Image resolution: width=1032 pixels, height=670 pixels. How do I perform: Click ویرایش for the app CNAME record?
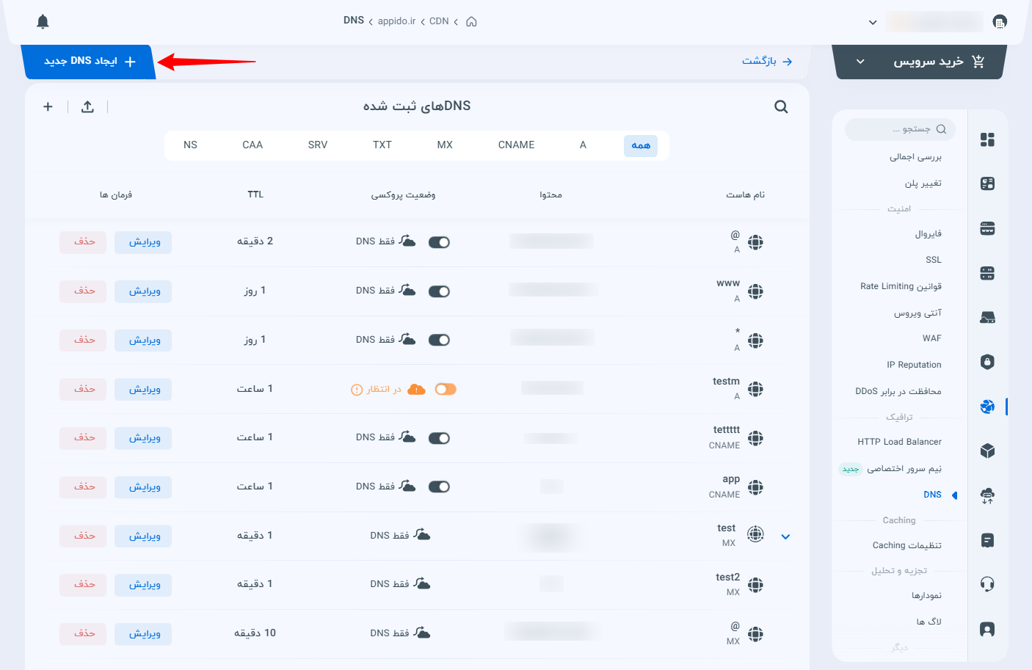tap(143, 487)
